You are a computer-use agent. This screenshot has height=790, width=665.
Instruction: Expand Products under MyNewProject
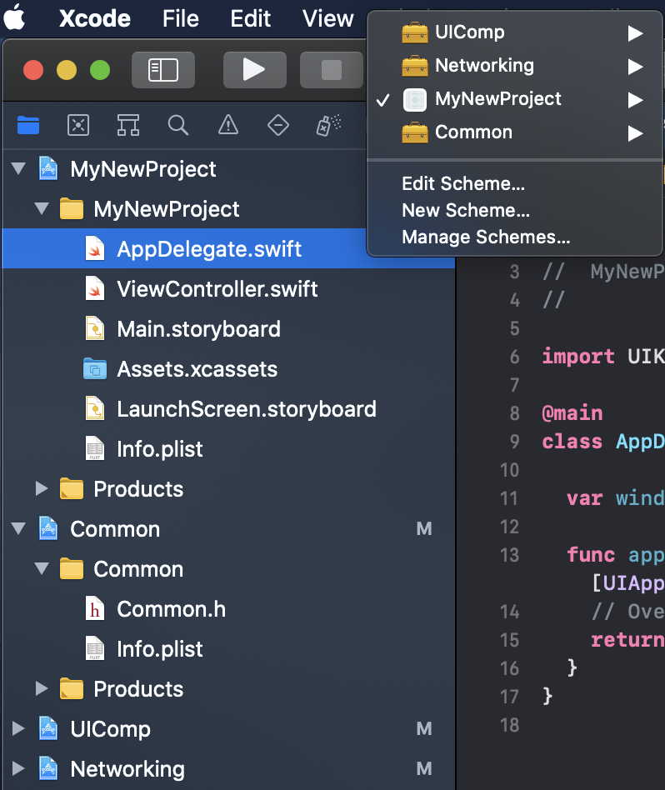(42, 488)
